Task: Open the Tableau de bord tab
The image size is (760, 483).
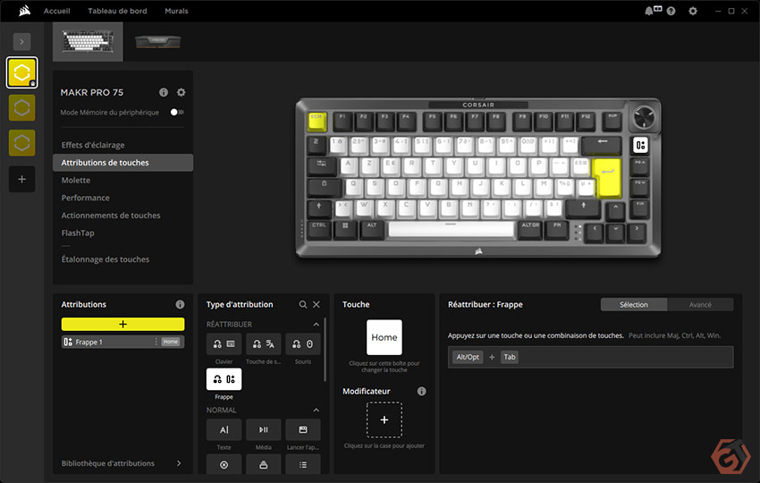Action: point(116,11)
